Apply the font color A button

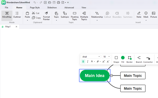pos(92,61)
